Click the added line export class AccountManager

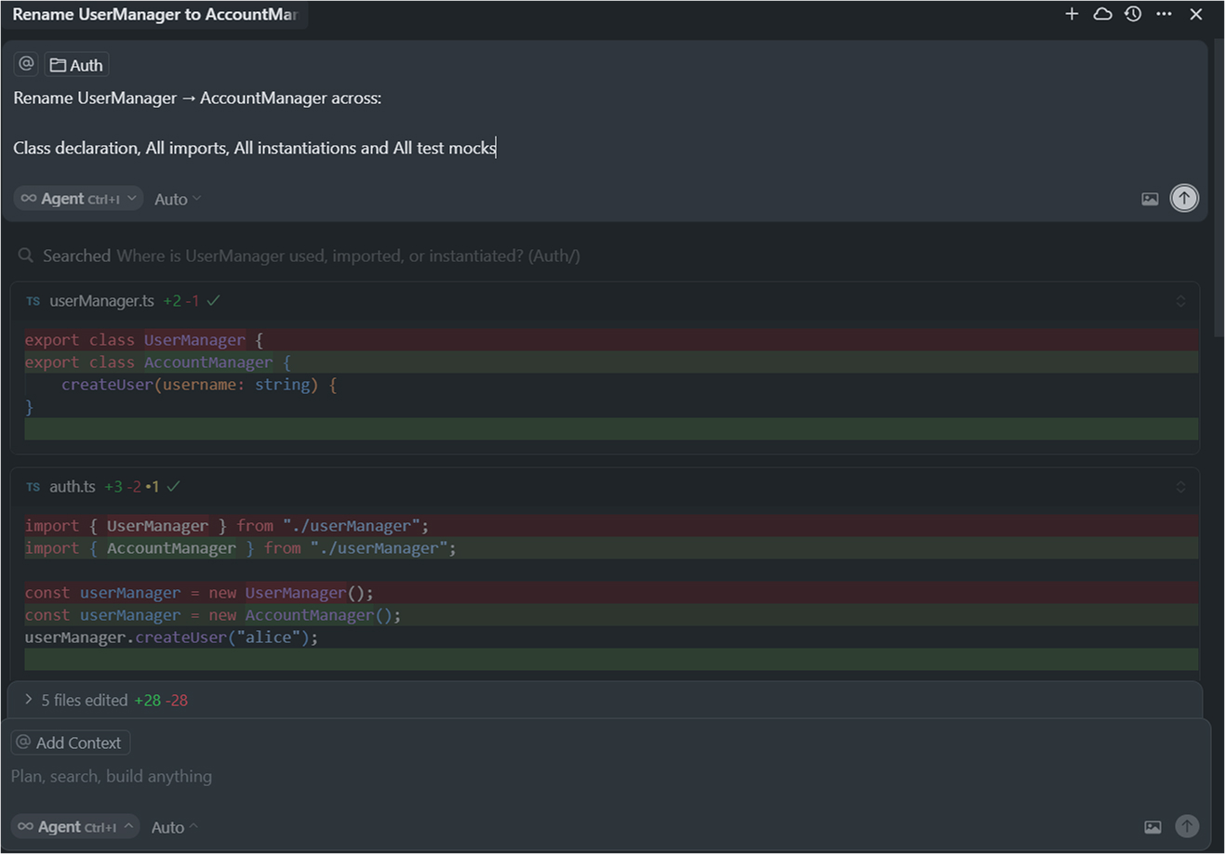tap(611, 362)
